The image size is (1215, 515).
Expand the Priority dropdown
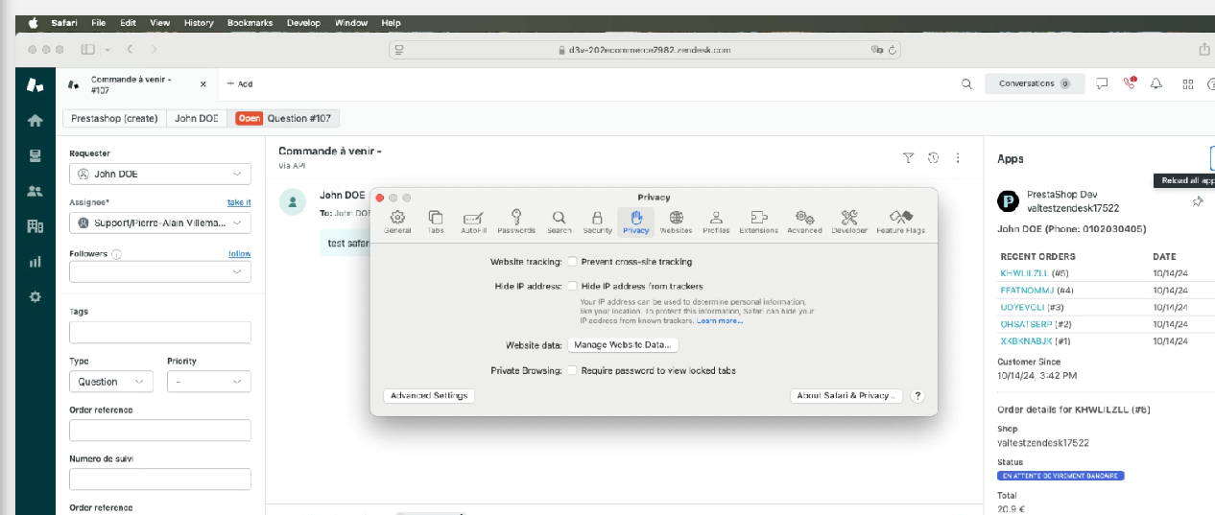(x=208, y=382)
